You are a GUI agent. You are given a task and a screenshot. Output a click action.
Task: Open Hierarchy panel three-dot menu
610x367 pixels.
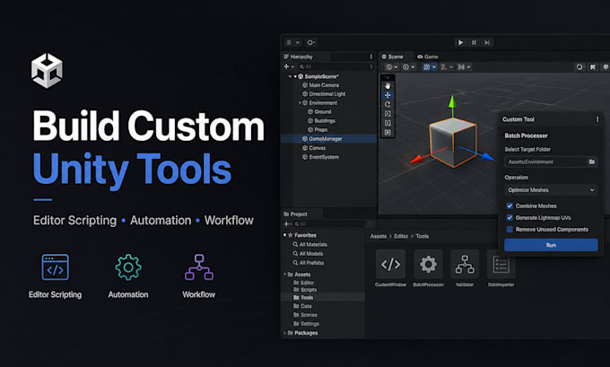click(371, 57)
